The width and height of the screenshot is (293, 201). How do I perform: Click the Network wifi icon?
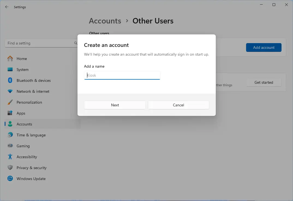[x=10, y=91]
